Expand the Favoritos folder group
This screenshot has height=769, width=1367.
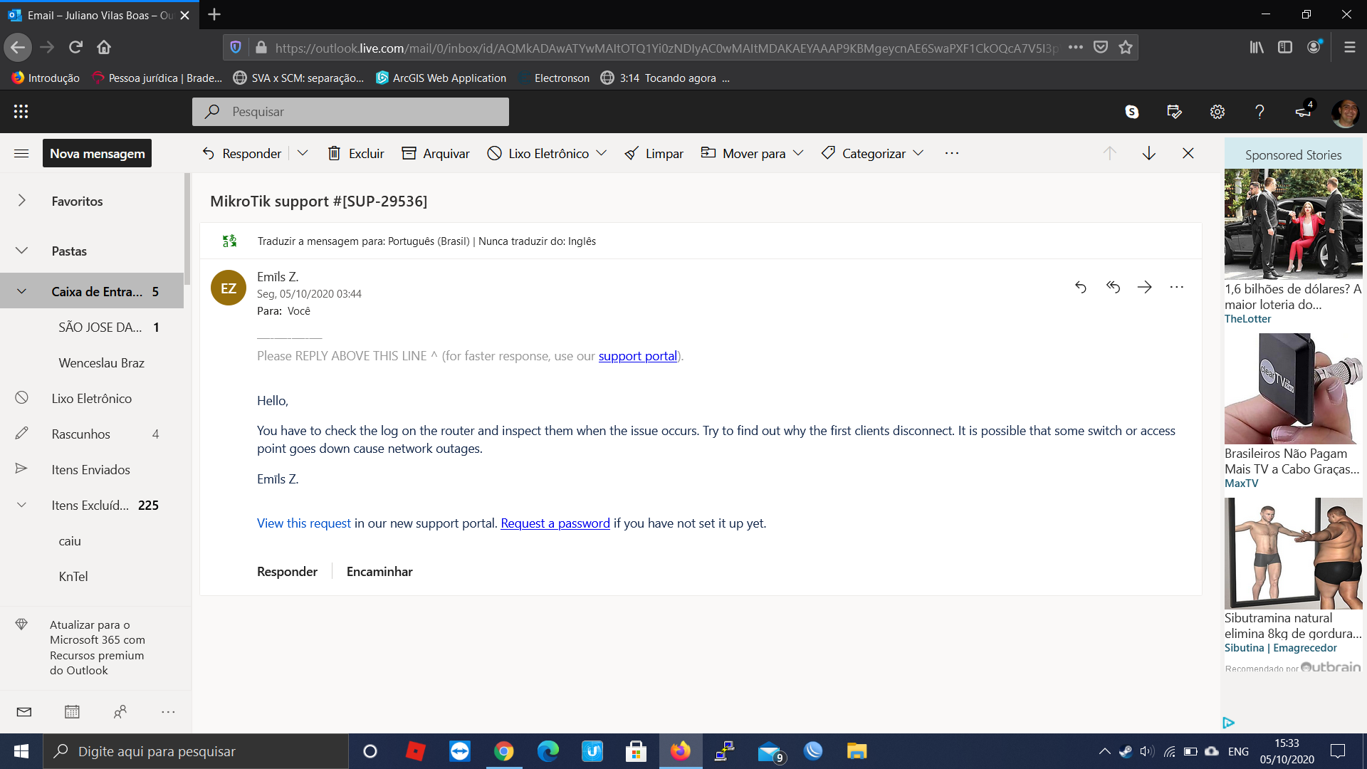[22, 201]
